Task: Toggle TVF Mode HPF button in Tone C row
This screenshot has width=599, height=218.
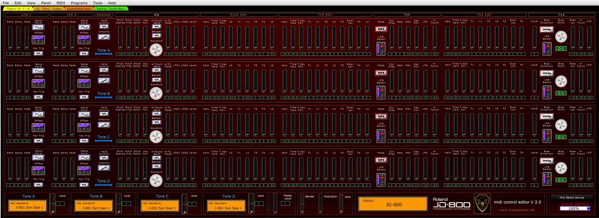Action: pyautogui.click(x=381, y=116)
